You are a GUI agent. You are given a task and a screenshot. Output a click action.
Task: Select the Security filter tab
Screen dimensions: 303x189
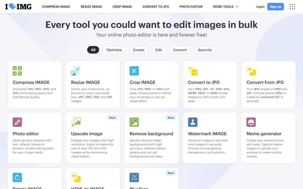tap(205, 50)
